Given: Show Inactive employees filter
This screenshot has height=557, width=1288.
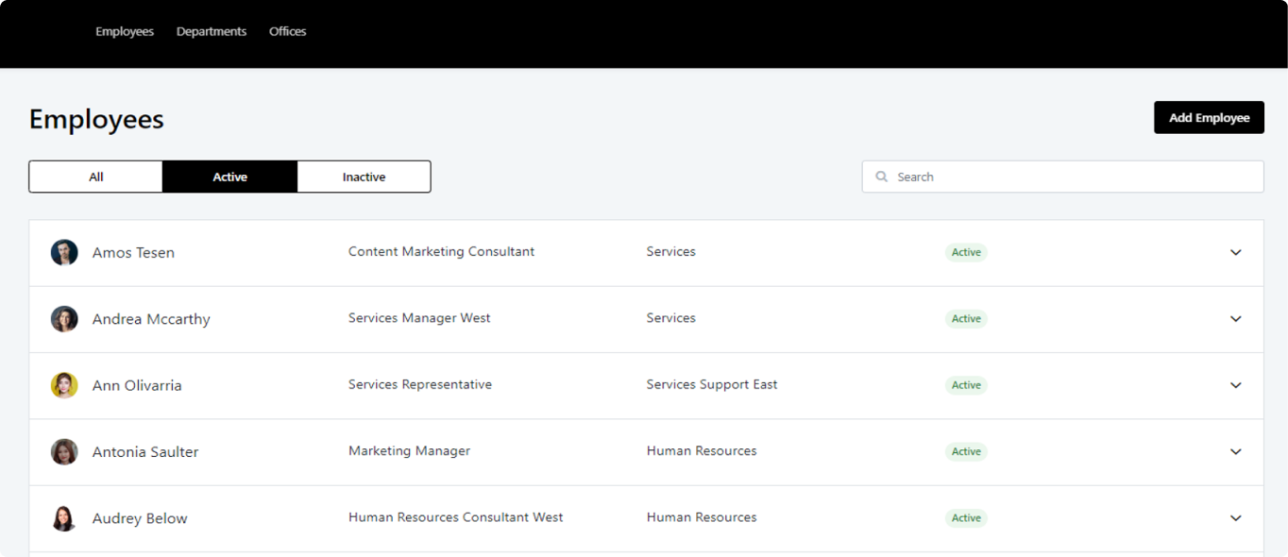Looking at the screenshot, I should pyautogui.click(x=364, y=177).
